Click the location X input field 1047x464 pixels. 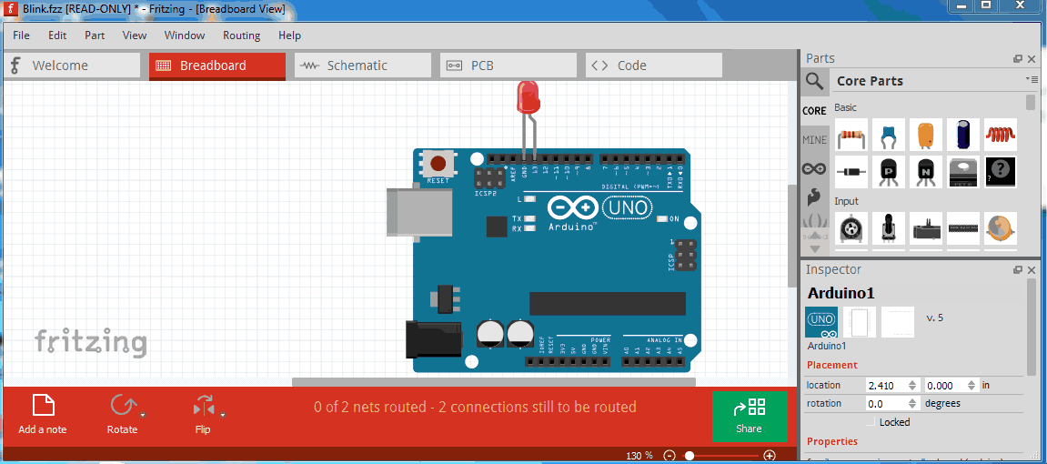pyautogui.click(x=885, y=385)
